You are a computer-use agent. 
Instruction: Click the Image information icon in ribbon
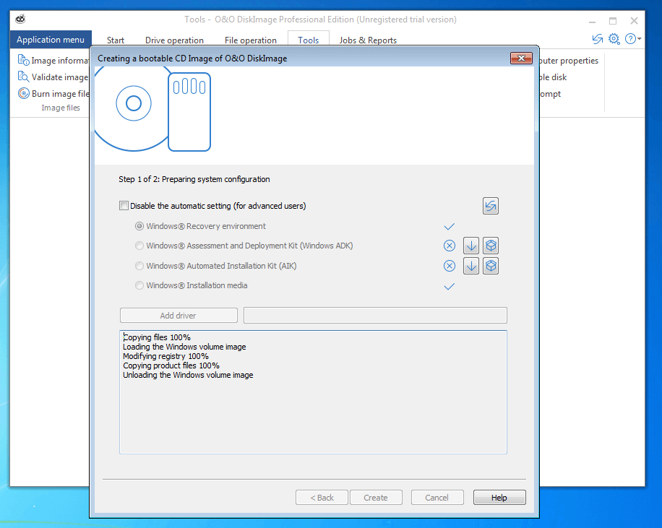23,61
